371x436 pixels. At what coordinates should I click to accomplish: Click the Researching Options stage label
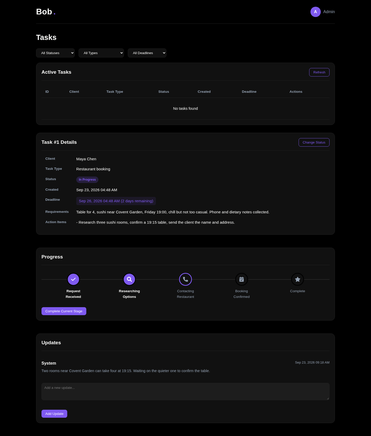pyautogui.click(x=129, y=294)
